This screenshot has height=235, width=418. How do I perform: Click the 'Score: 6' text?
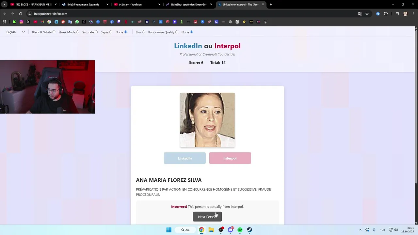[196, 63]
